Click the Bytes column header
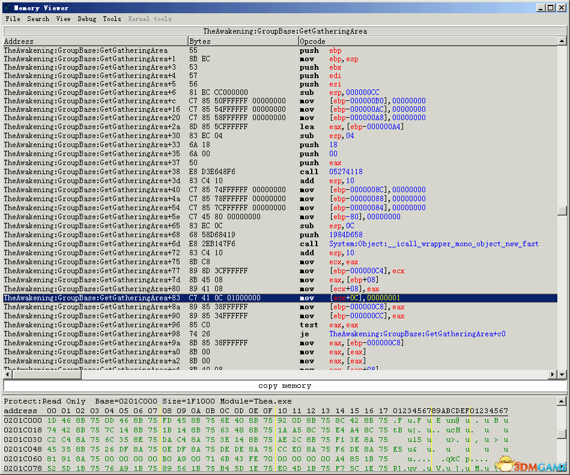Viewport: 570px width, 475px height. (243, 41)
